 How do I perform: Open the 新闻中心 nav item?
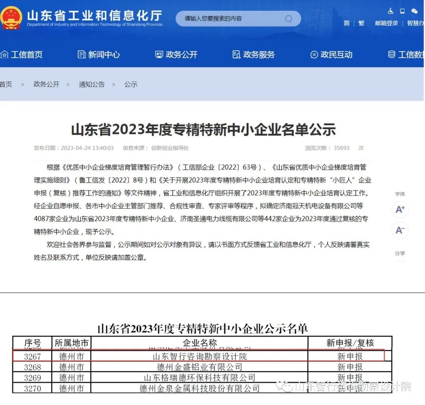coord(99,55)
